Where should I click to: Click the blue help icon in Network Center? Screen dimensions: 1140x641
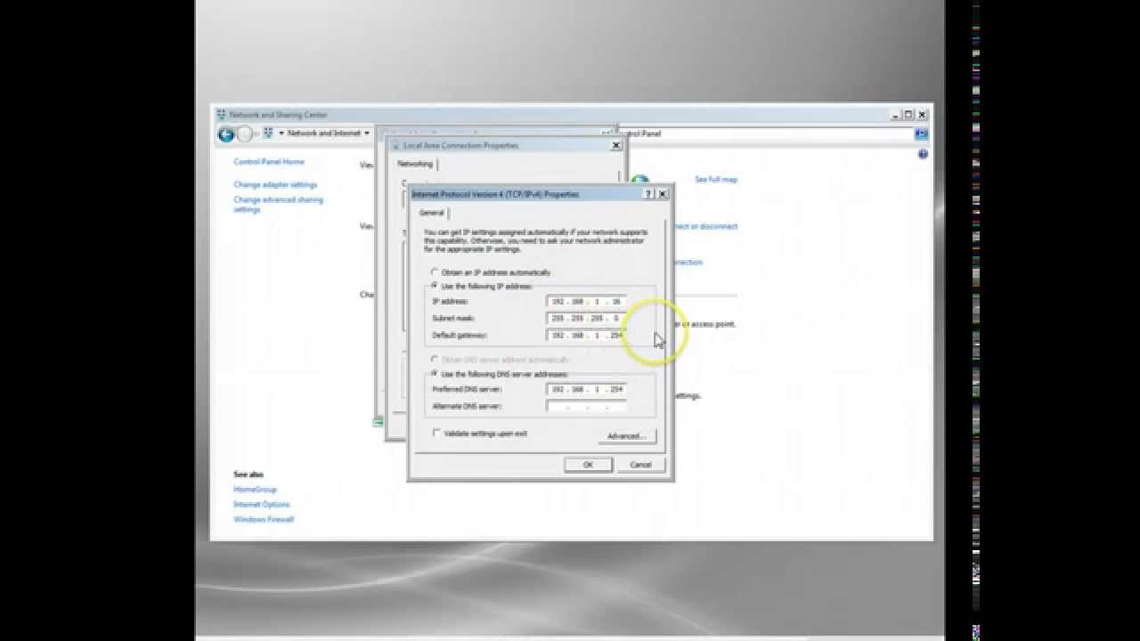923,154
